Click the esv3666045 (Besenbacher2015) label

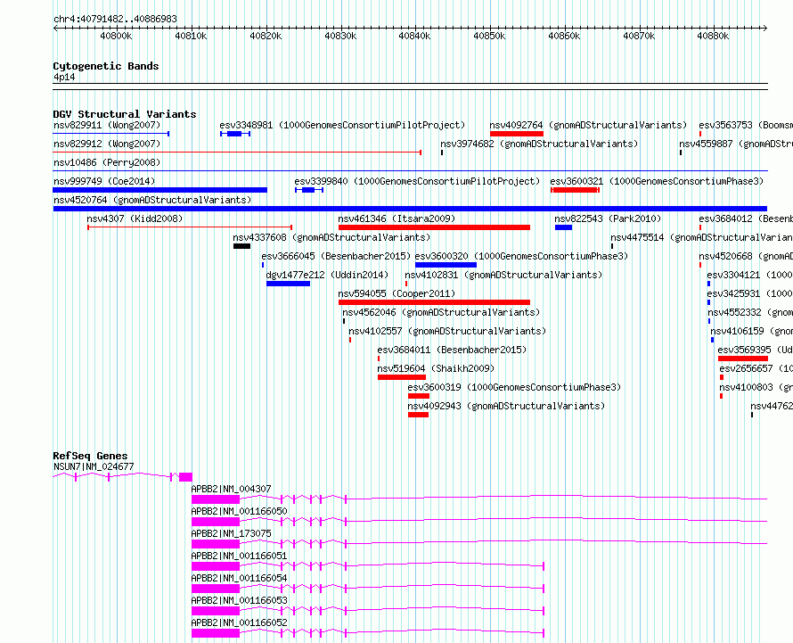(x=336, y=256)
